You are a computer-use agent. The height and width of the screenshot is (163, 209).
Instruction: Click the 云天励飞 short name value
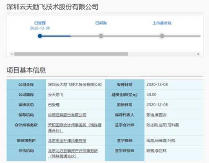pos(56,95)
